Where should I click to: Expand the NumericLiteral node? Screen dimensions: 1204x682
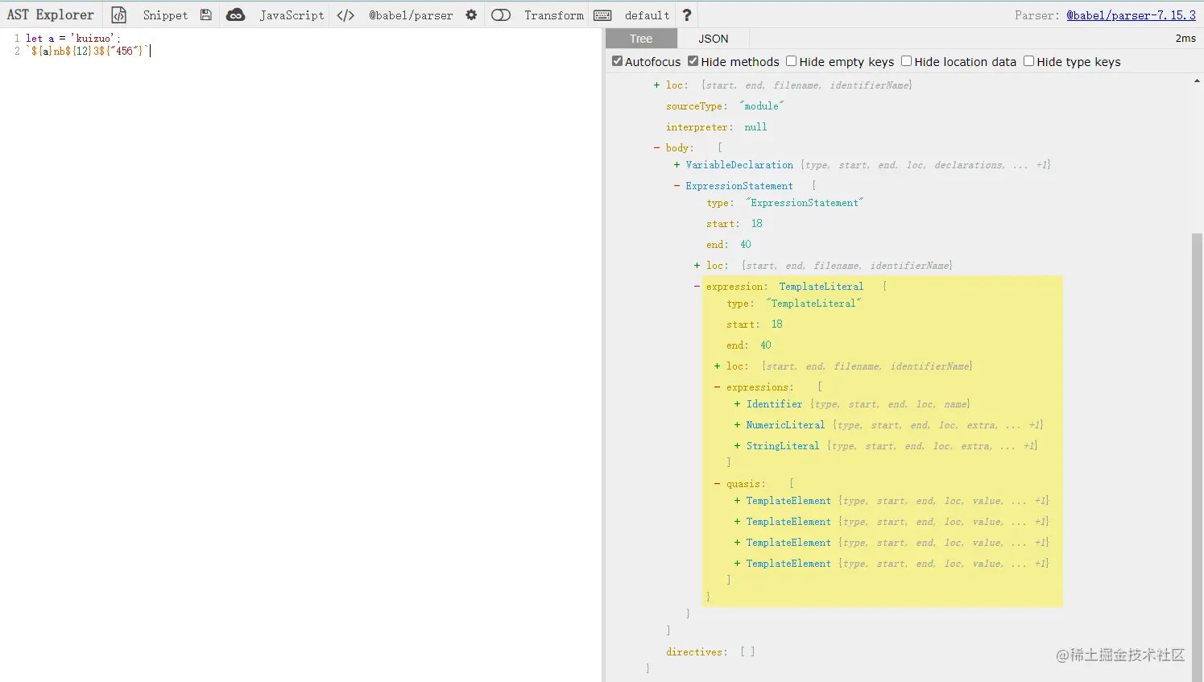tap(737, 424)
